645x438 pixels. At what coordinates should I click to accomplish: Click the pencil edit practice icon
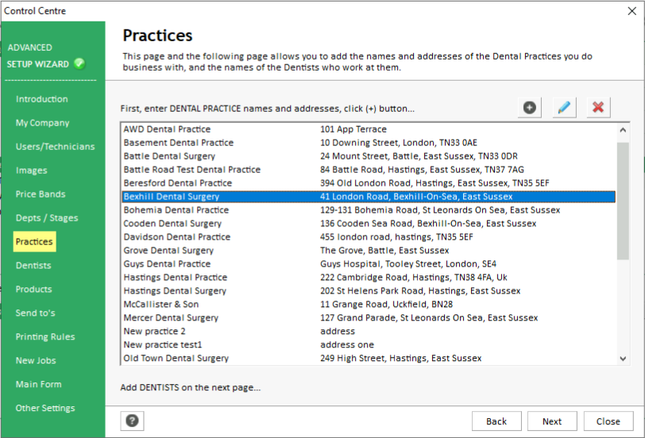tap(564, 108)
